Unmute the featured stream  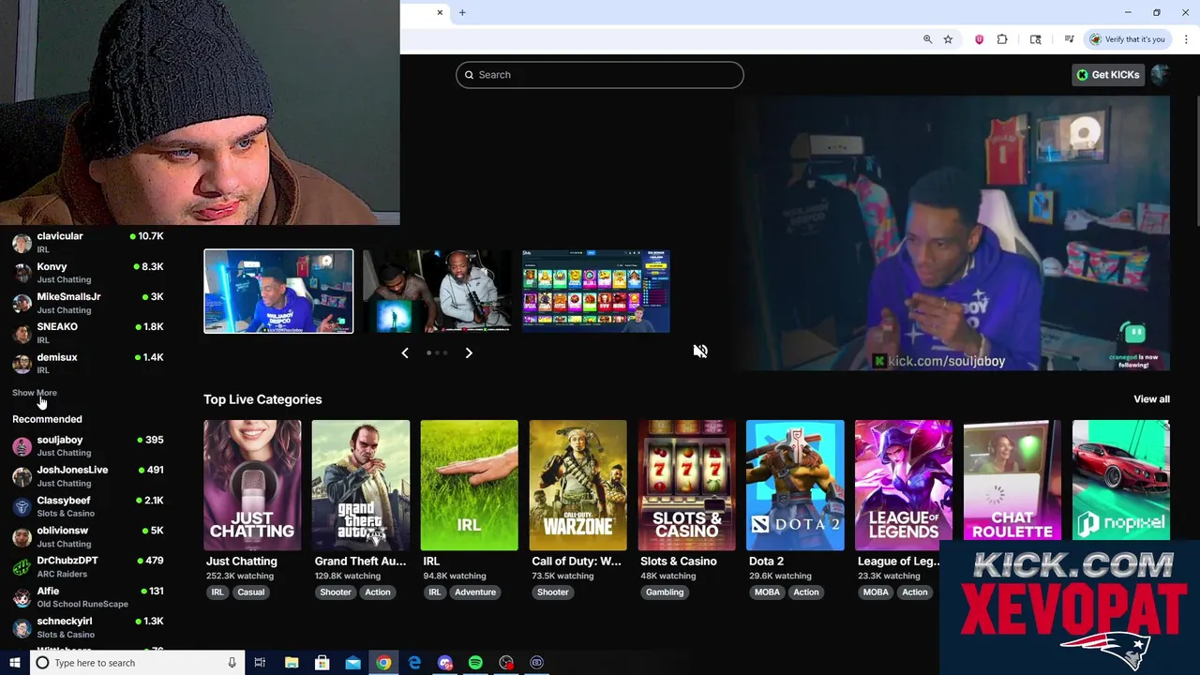[x=700, y=351]
